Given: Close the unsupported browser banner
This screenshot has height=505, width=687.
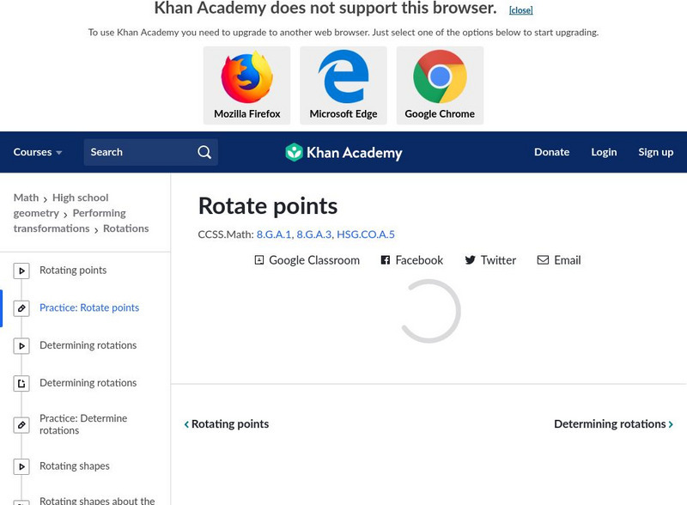Looking at the screenshot, I should 520,10.
